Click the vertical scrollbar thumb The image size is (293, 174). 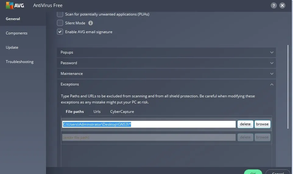pos(288,87)
